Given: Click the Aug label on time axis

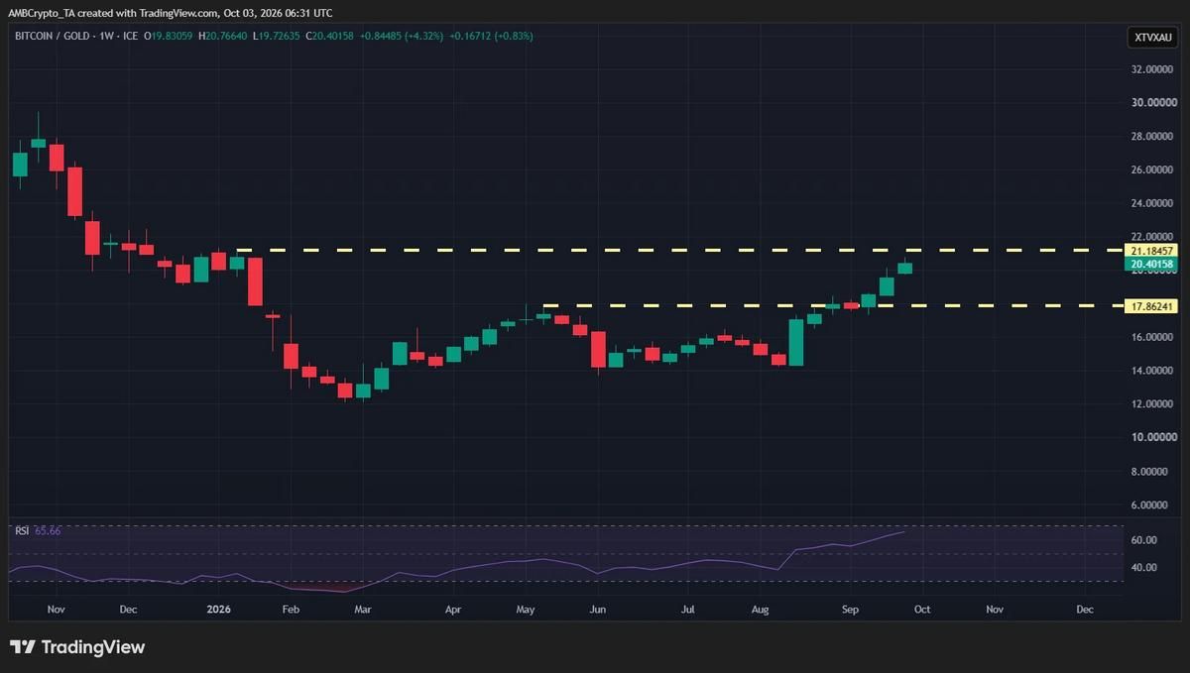Looking at the screenshot, I should point(760,610).
